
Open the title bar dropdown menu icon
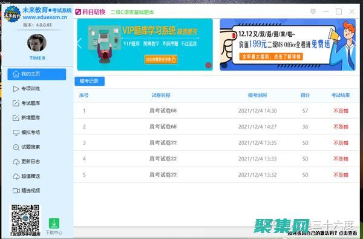point(313,11)
